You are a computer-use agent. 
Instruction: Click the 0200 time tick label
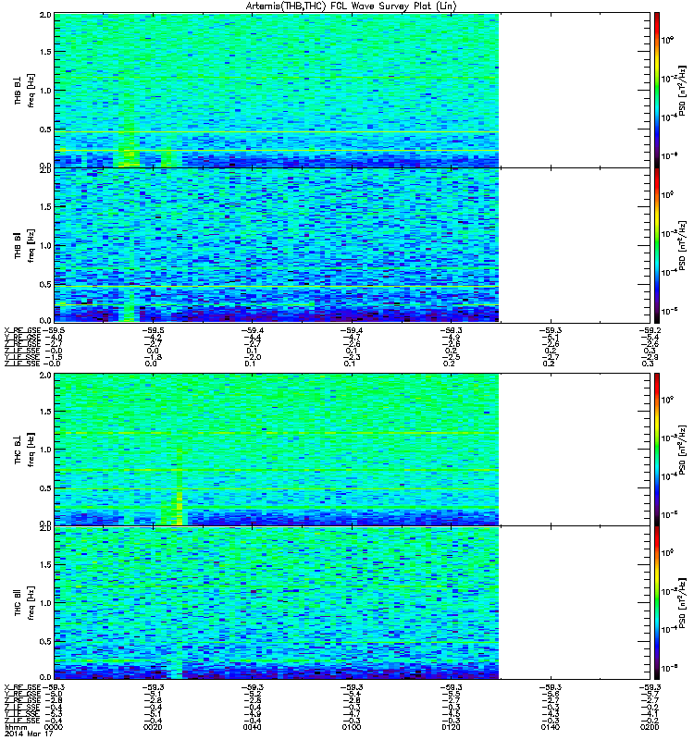[x=650, y=728]
